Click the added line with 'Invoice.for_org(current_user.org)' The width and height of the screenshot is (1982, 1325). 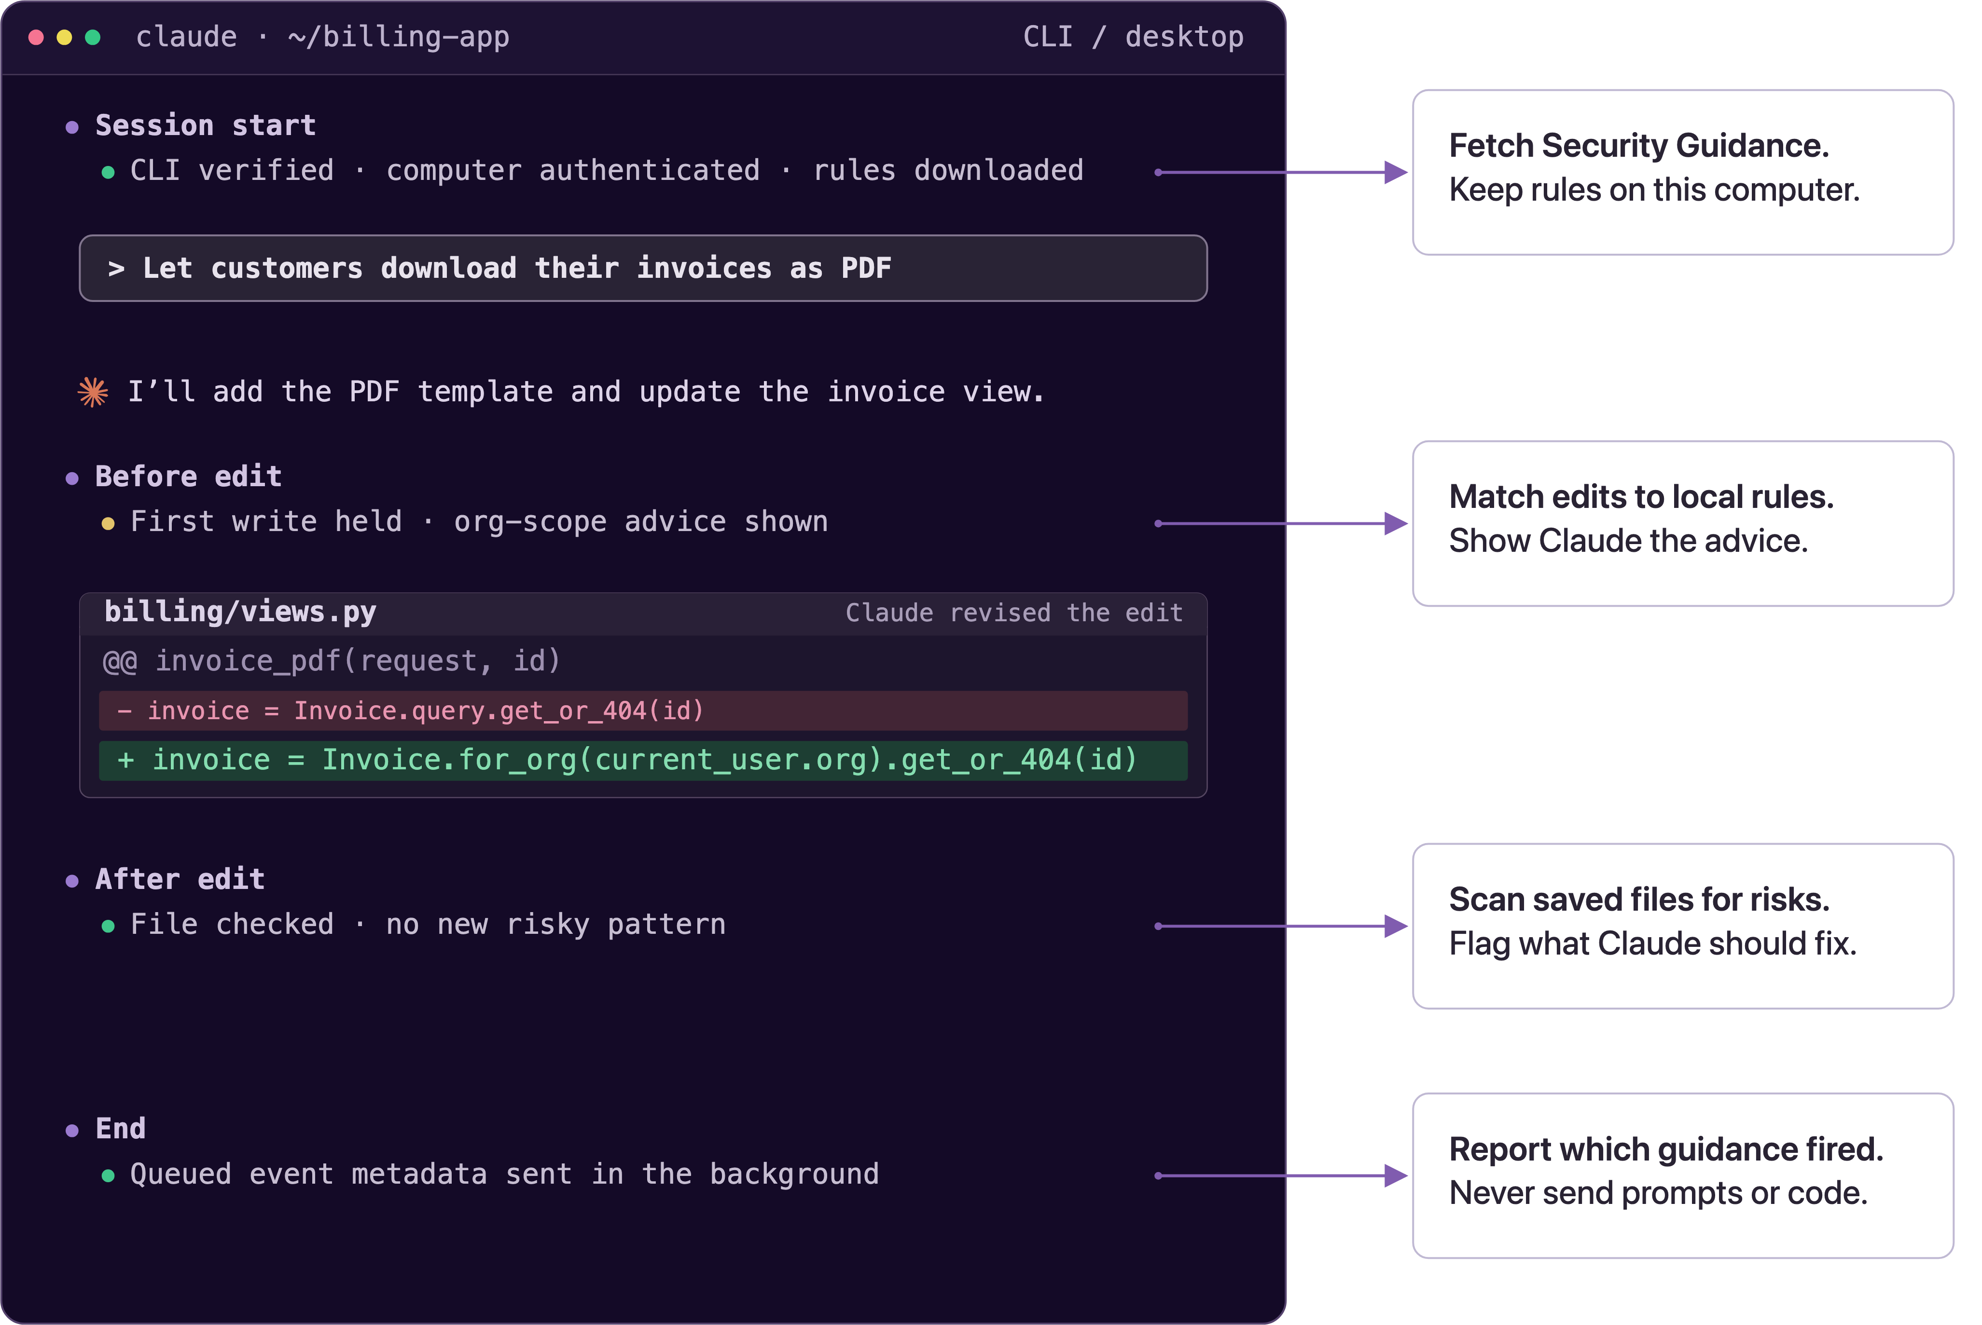point(643,761)
